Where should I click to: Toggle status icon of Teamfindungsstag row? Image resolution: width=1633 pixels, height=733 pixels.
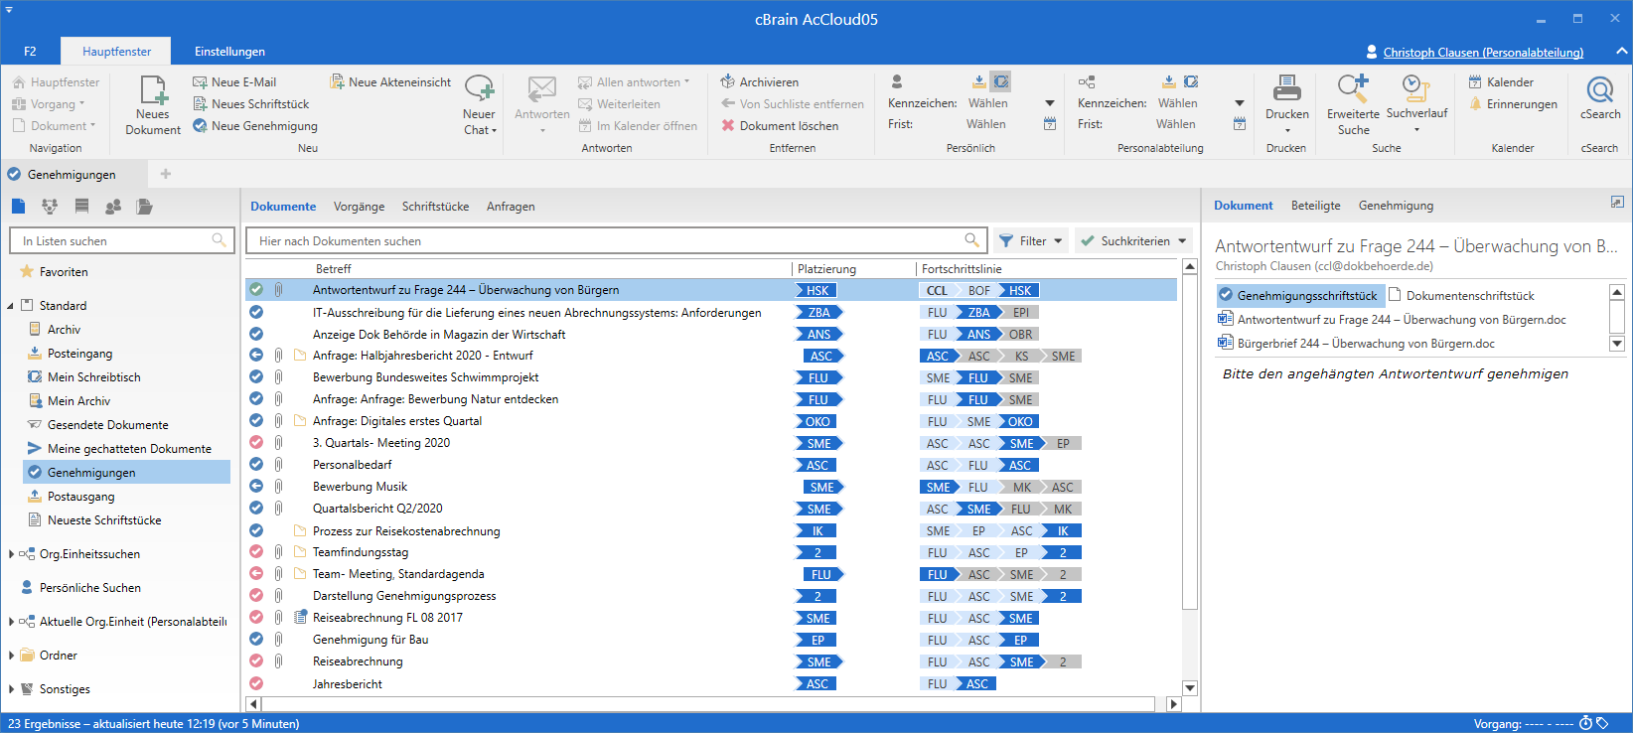tap(256, 552)
